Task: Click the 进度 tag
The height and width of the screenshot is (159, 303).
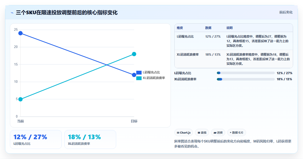Action: tap(218, 133)
